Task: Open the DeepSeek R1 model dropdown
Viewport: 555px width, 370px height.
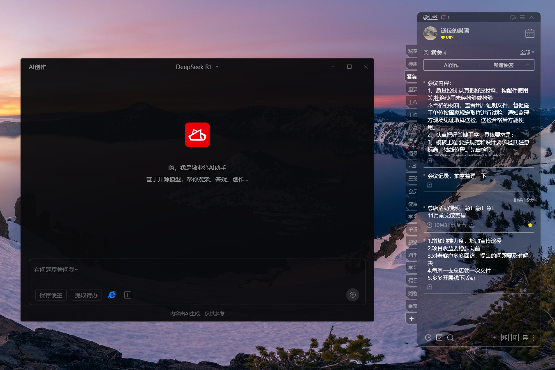Action: point(197,67)
